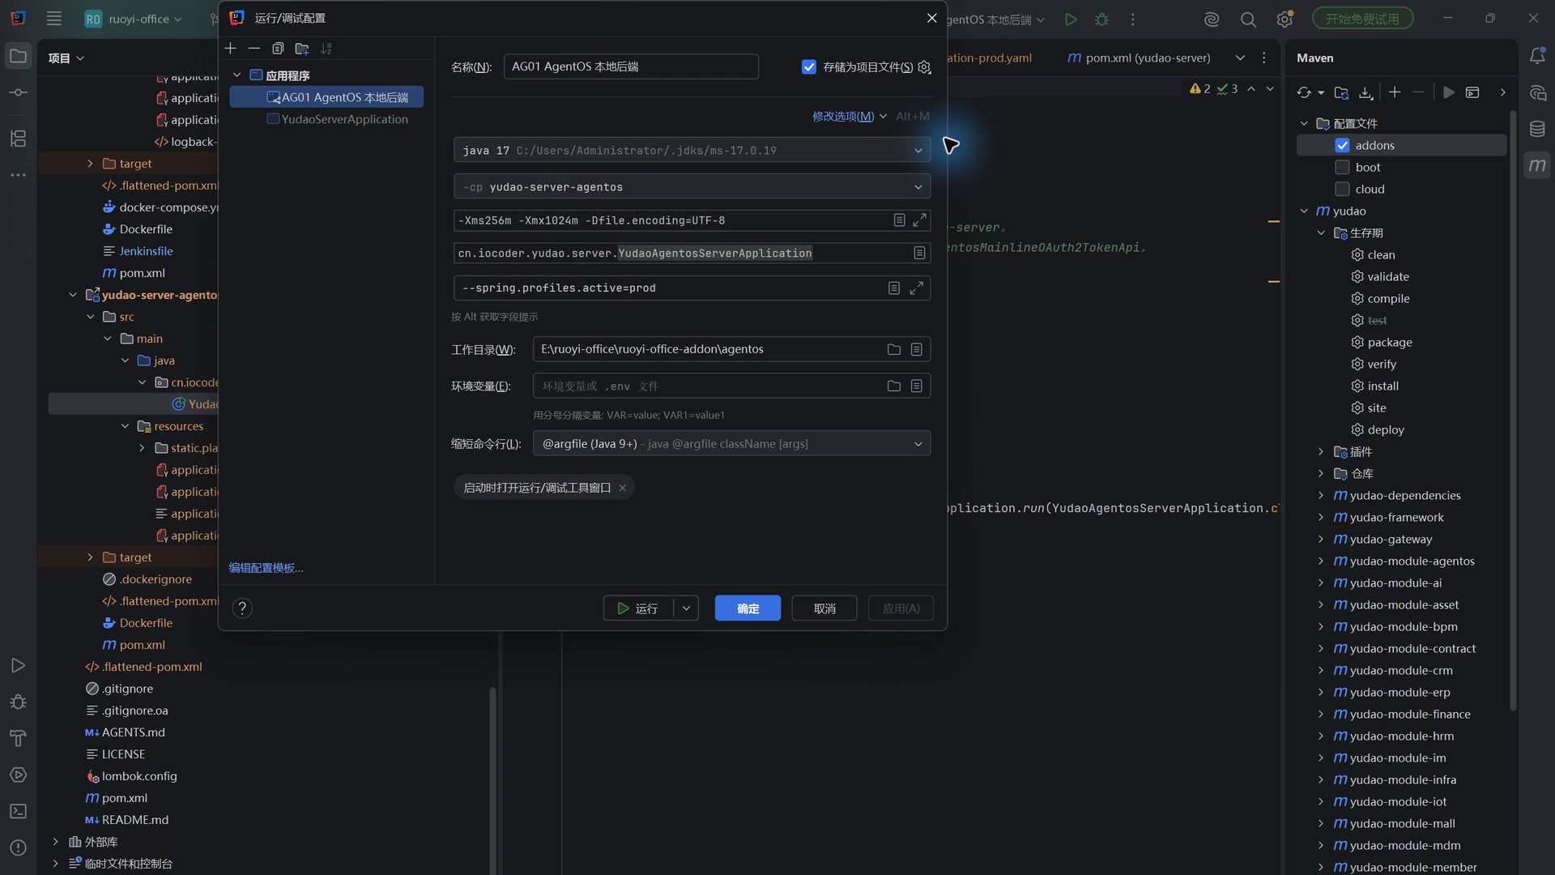Click the program arguments field
This screenshot has width=1555, height=875.
point(668,288)
